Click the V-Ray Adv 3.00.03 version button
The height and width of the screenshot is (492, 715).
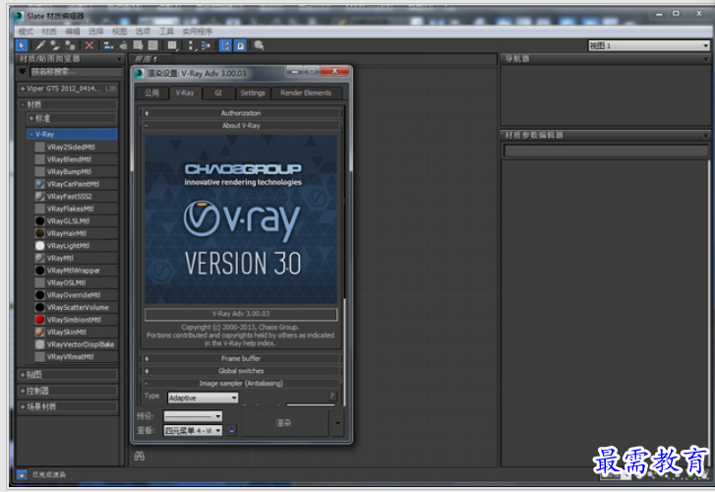(241, 314)
